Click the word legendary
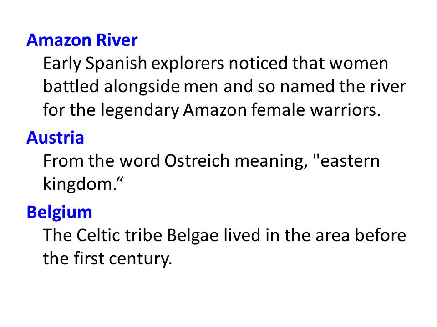The height and width of the screenshot is (327, 437). coord(140,111)
